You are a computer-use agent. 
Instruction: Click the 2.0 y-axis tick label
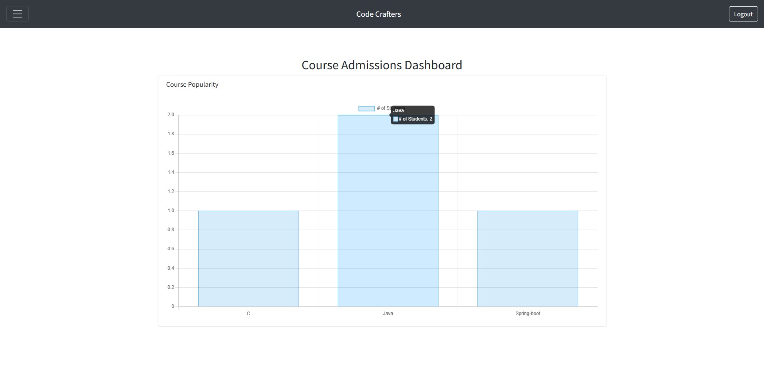click(171, 115)
